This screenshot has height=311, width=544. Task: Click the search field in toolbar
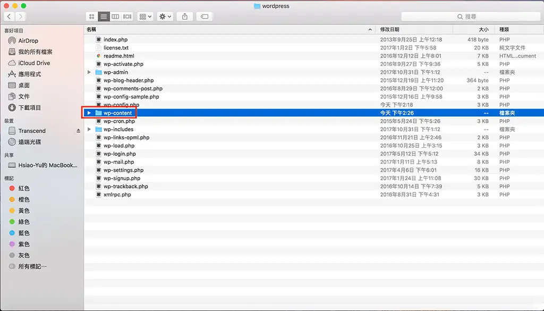[471, 16]
